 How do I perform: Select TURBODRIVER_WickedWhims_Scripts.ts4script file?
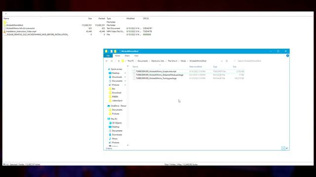[156, 71]
